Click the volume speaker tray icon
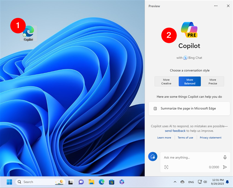233x188 pixels. [205, 182]
